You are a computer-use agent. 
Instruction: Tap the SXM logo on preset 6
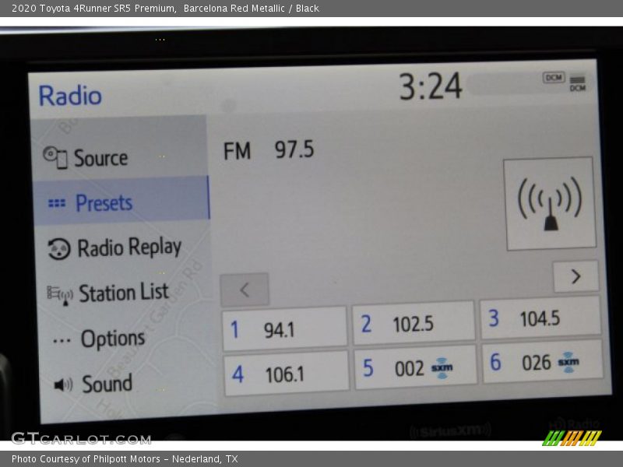568,362
